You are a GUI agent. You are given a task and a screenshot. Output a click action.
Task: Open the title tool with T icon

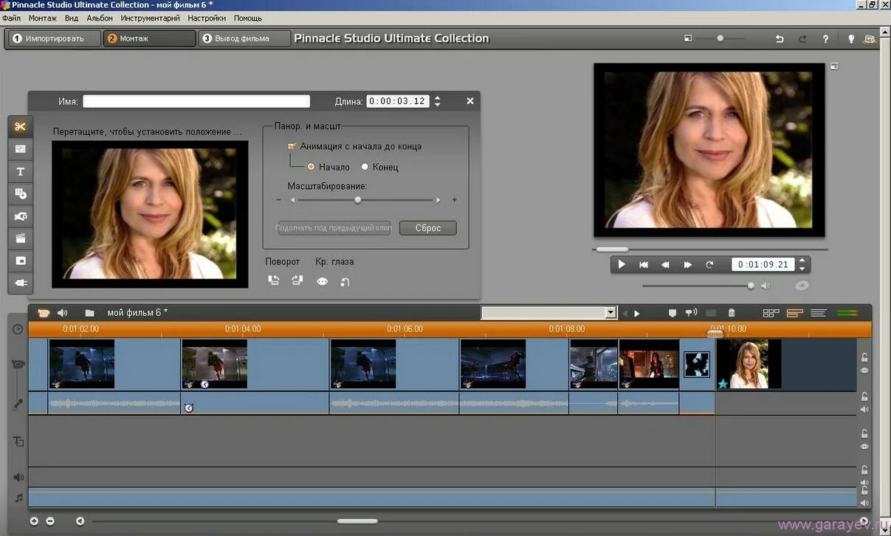coord(20,171)
